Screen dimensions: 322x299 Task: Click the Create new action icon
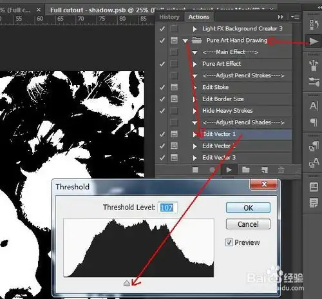(265, 170)
